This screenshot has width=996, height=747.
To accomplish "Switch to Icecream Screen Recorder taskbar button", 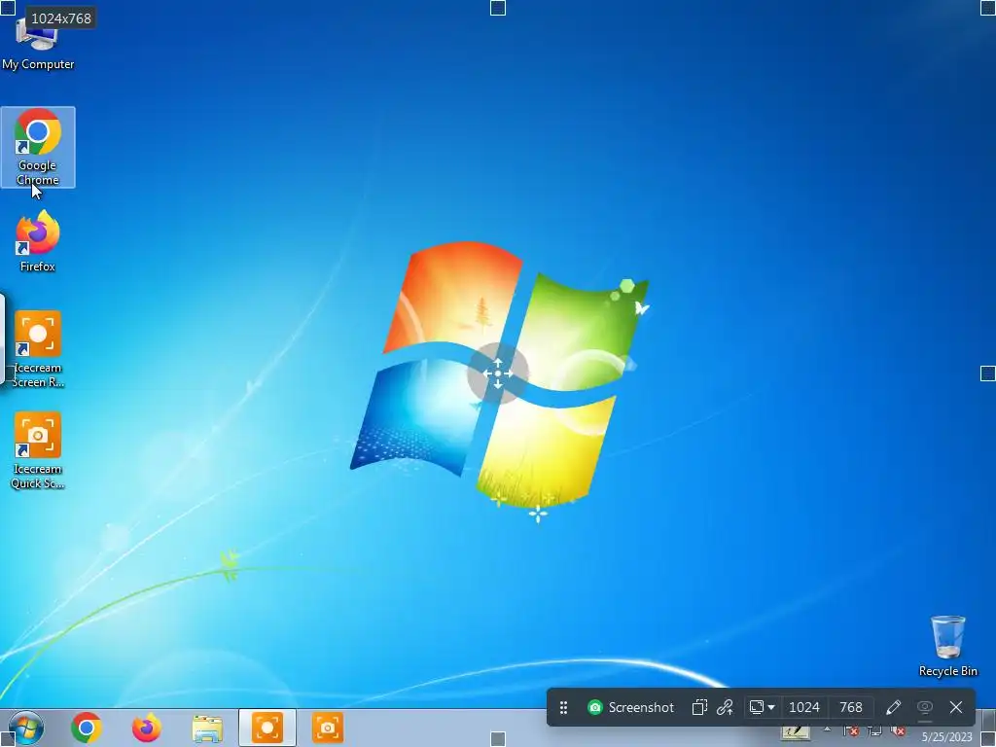I will pyautogui.click(x=267, y=728).
